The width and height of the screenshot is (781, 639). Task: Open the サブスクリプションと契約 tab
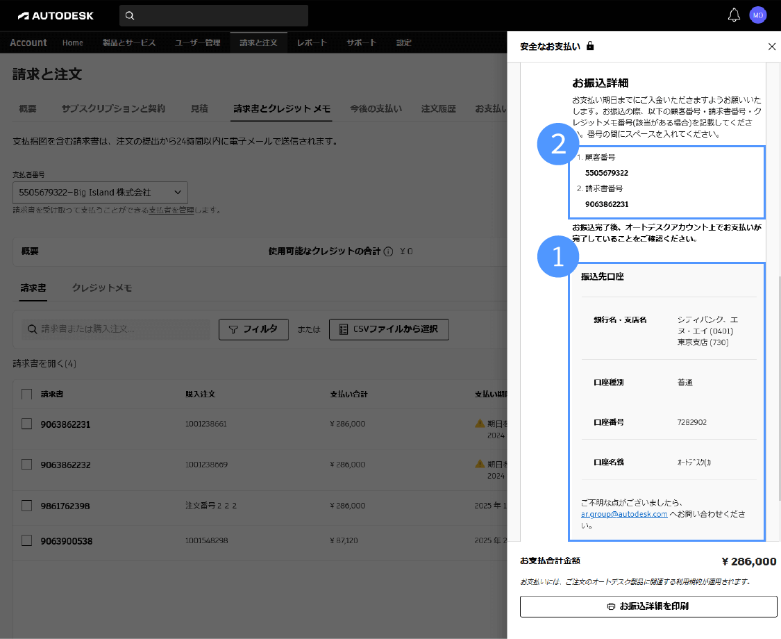point(113,109)
